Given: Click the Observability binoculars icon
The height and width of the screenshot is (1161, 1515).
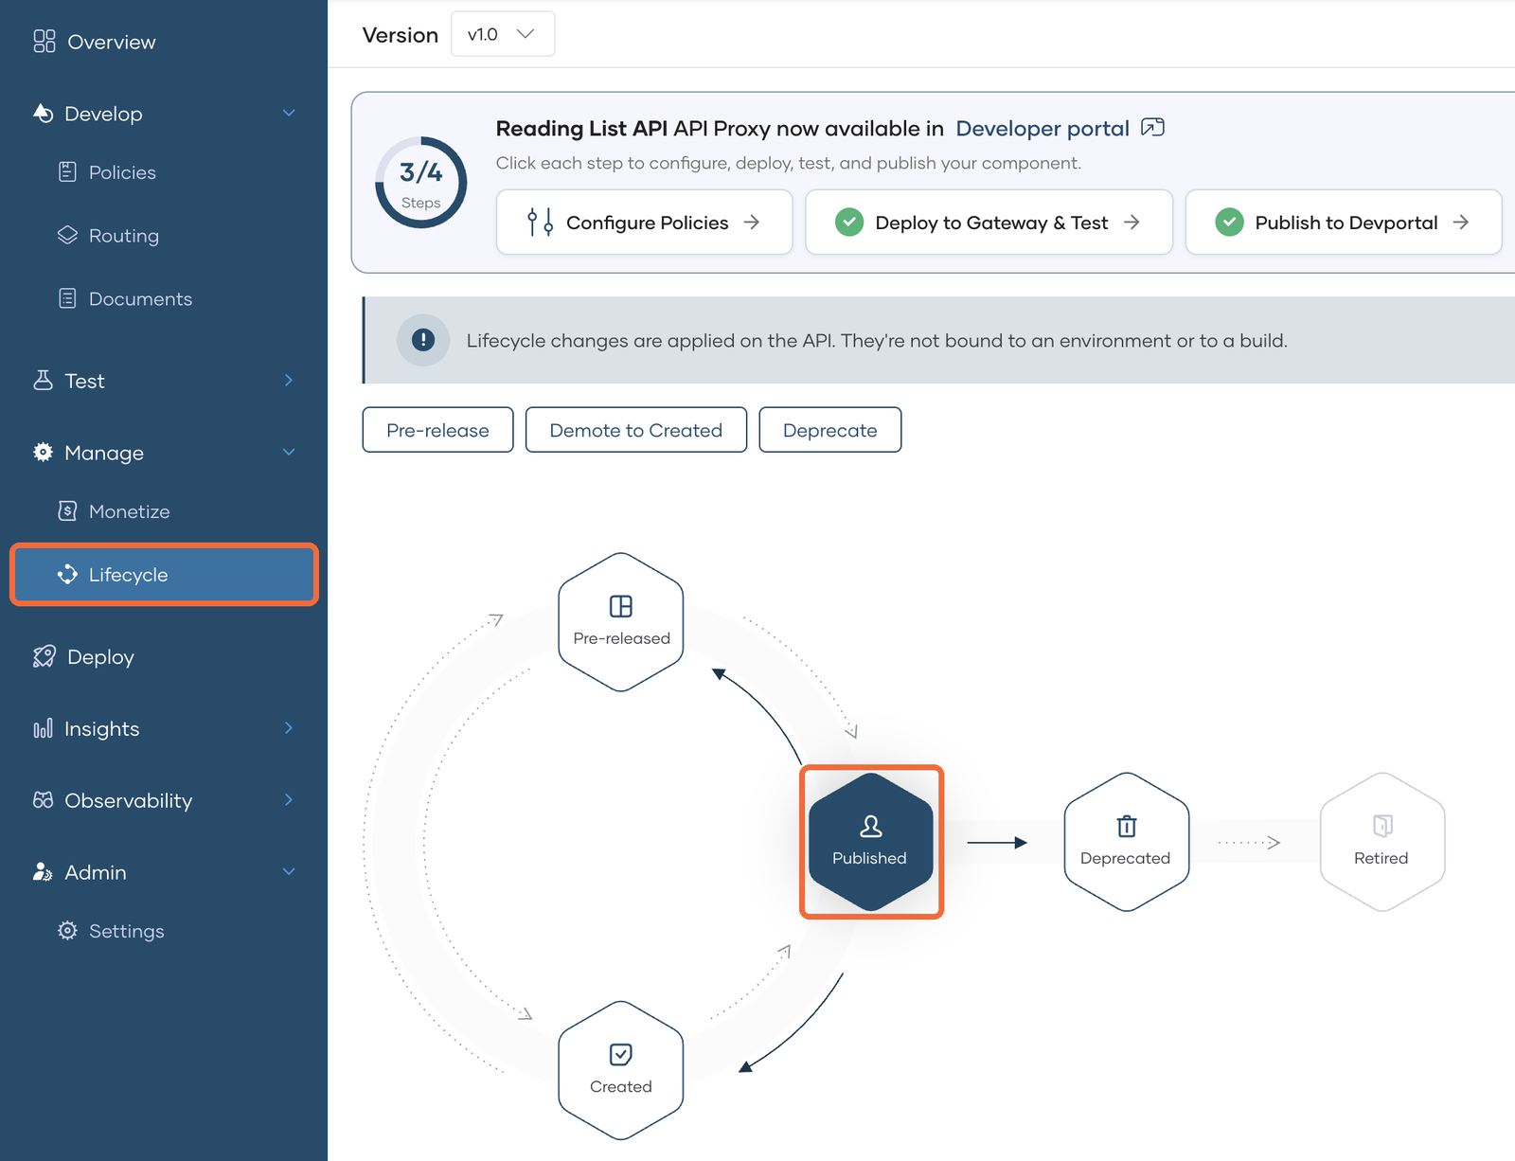Looking at the screenshot, I should click(x=44, y=800).
